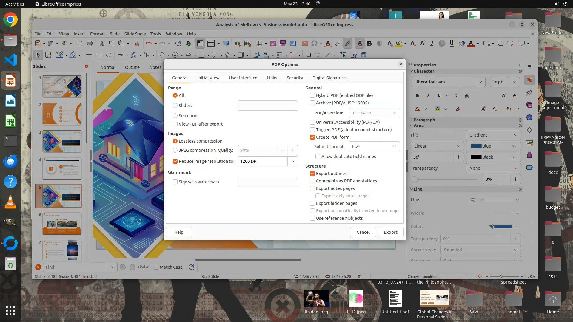Open the Sidebar Gallery icon
This screenshot has width=573, height=322.
click(529, 105)
